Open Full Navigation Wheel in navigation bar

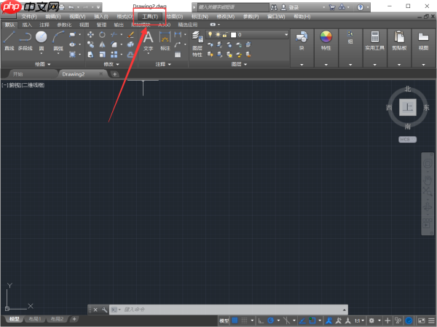pyautogui.click(x=428, y=163)
